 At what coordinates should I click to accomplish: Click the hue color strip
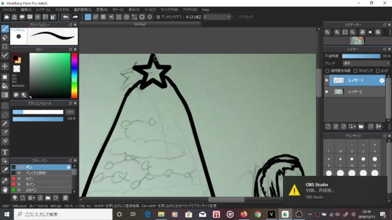click(x=74, y=76)
